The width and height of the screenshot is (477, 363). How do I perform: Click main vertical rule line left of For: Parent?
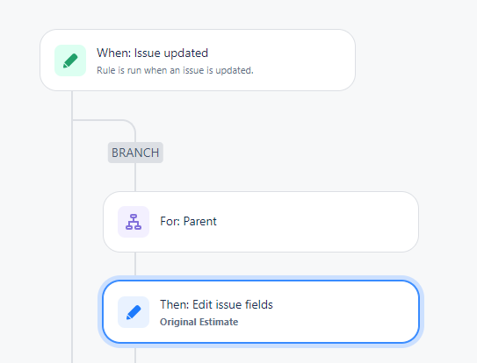(x=72, y=222)
